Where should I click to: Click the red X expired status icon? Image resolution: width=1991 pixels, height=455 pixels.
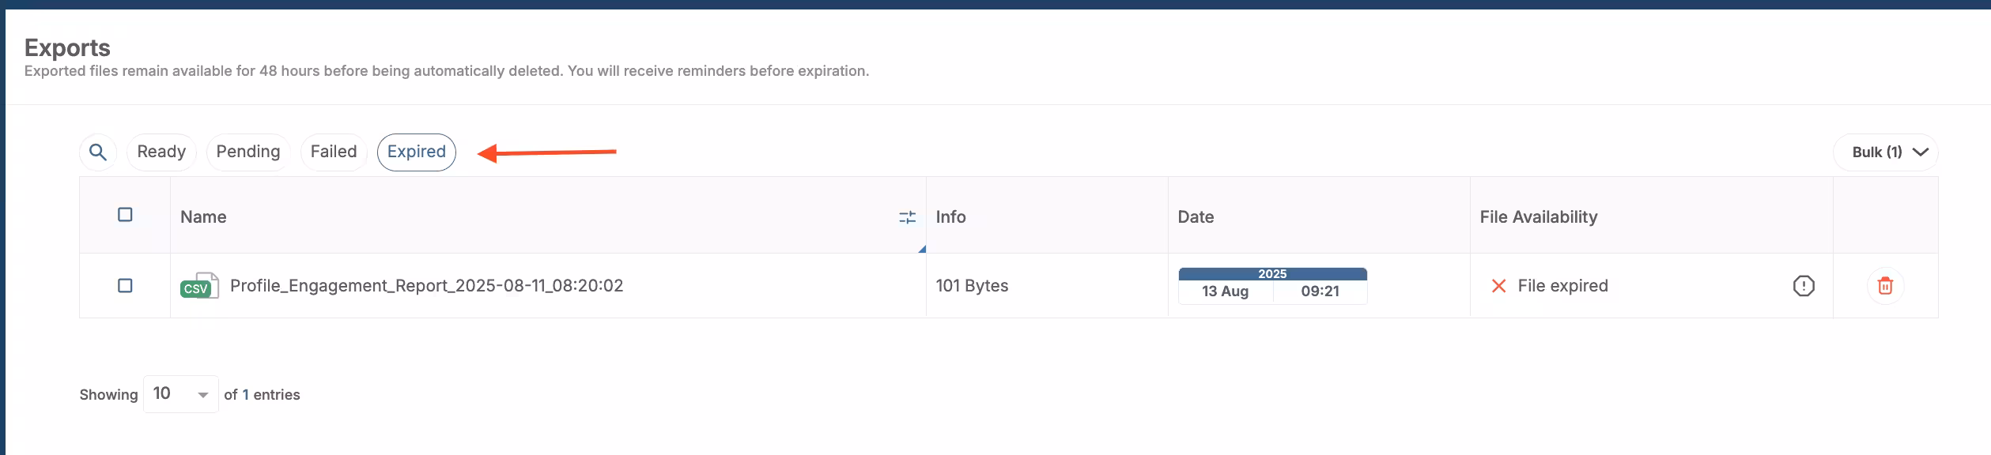[1500, 286]
